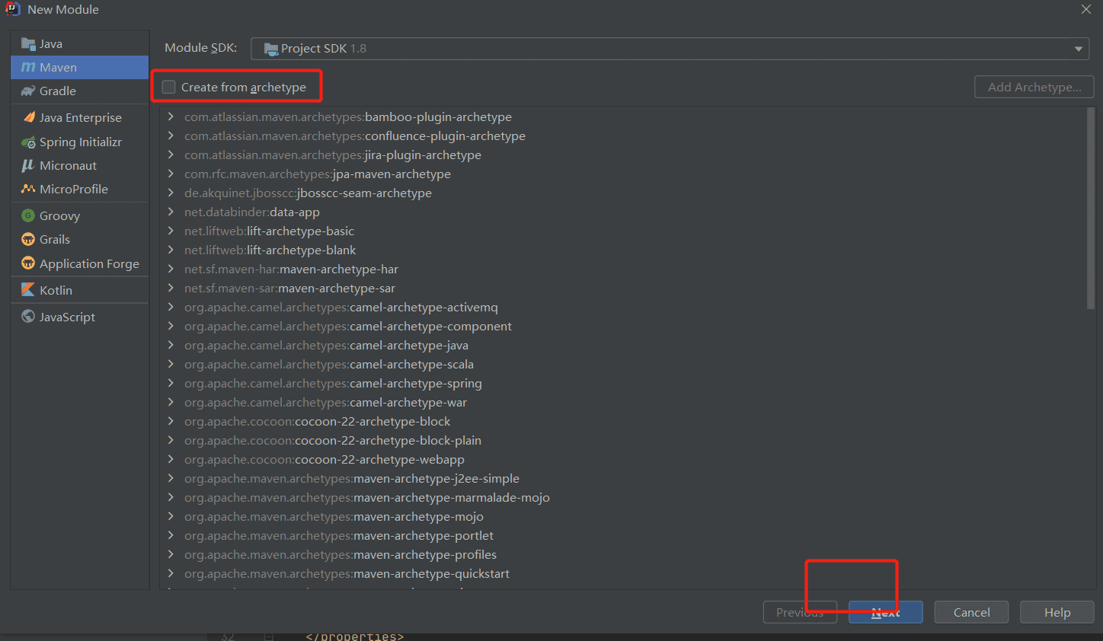1103x641 pixels.
Task: Choose Spring Initializr label
Action: tap(81, 142)
